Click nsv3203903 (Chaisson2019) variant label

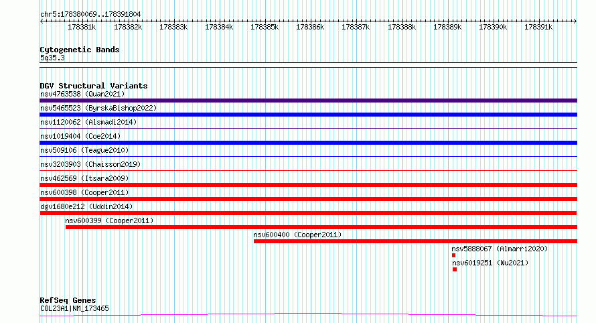[90, 164]
